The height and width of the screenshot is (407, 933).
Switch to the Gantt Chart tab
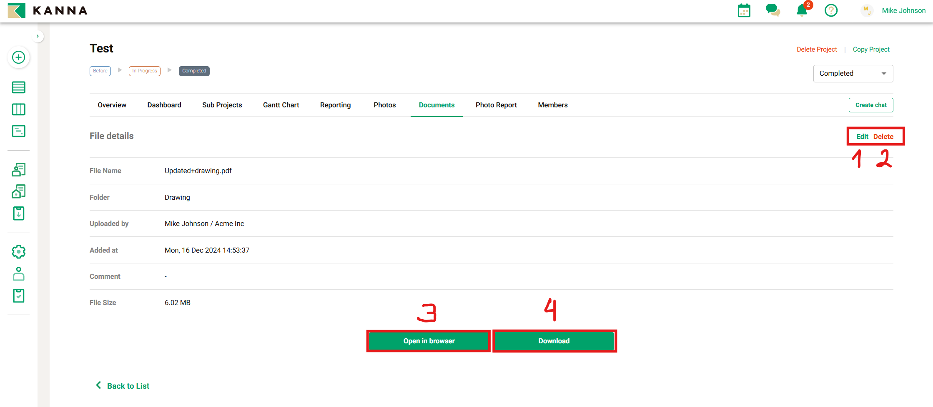[x=281, y=105]
